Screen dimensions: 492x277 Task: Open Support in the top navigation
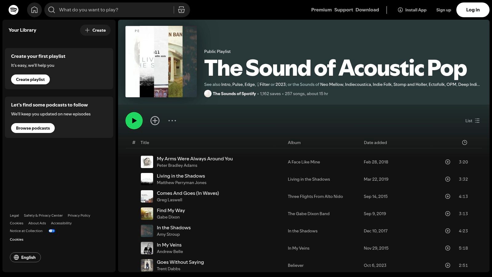343,10
